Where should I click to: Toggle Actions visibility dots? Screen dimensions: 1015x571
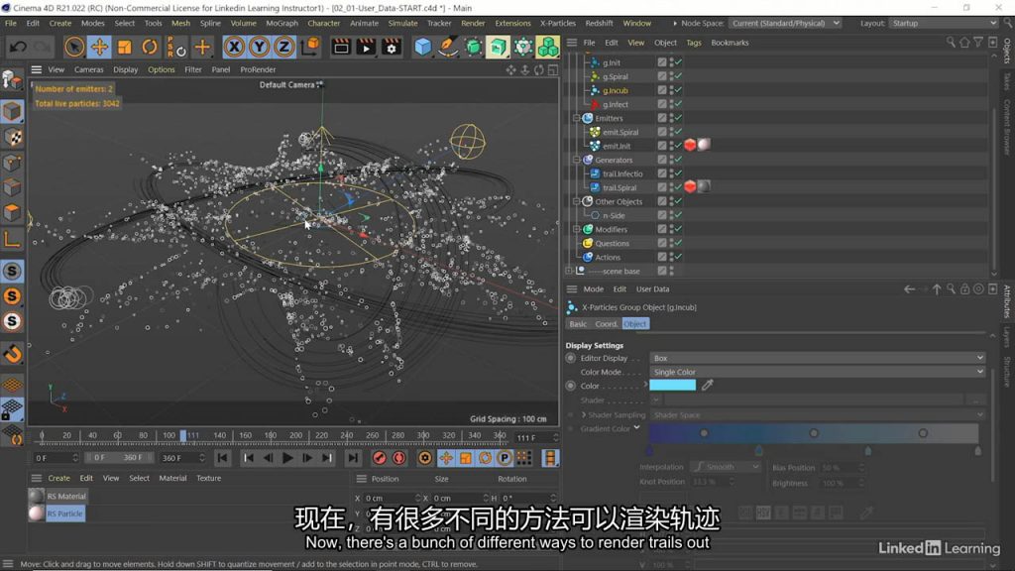click(x=671, y=257)
